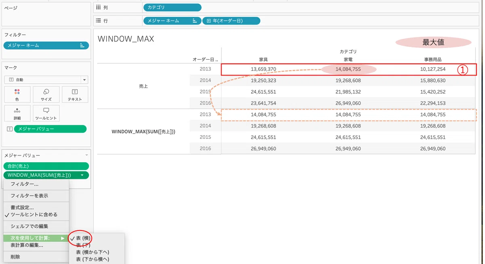The width and height of the screenshot is (485, 264).
Task: Click the WINDOW_MAX(SUM([売上])) row header
Action: (143, 132)
